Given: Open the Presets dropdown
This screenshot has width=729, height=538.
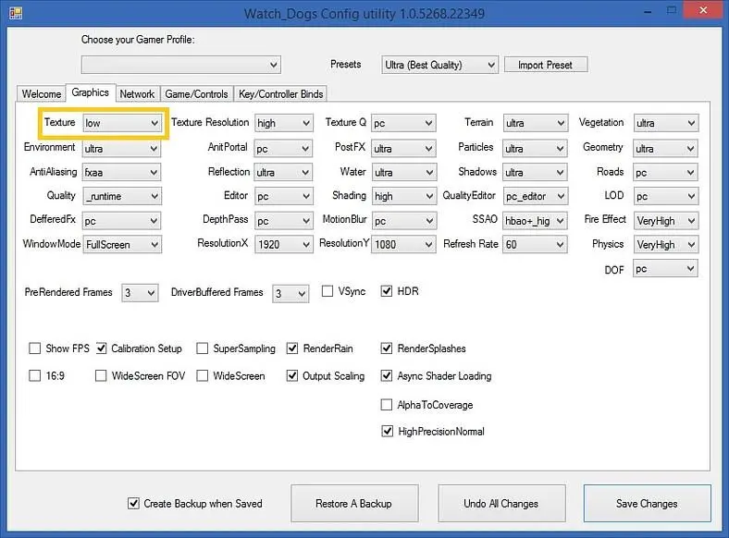Looking at the screenshot, I should tap(439, 65).
